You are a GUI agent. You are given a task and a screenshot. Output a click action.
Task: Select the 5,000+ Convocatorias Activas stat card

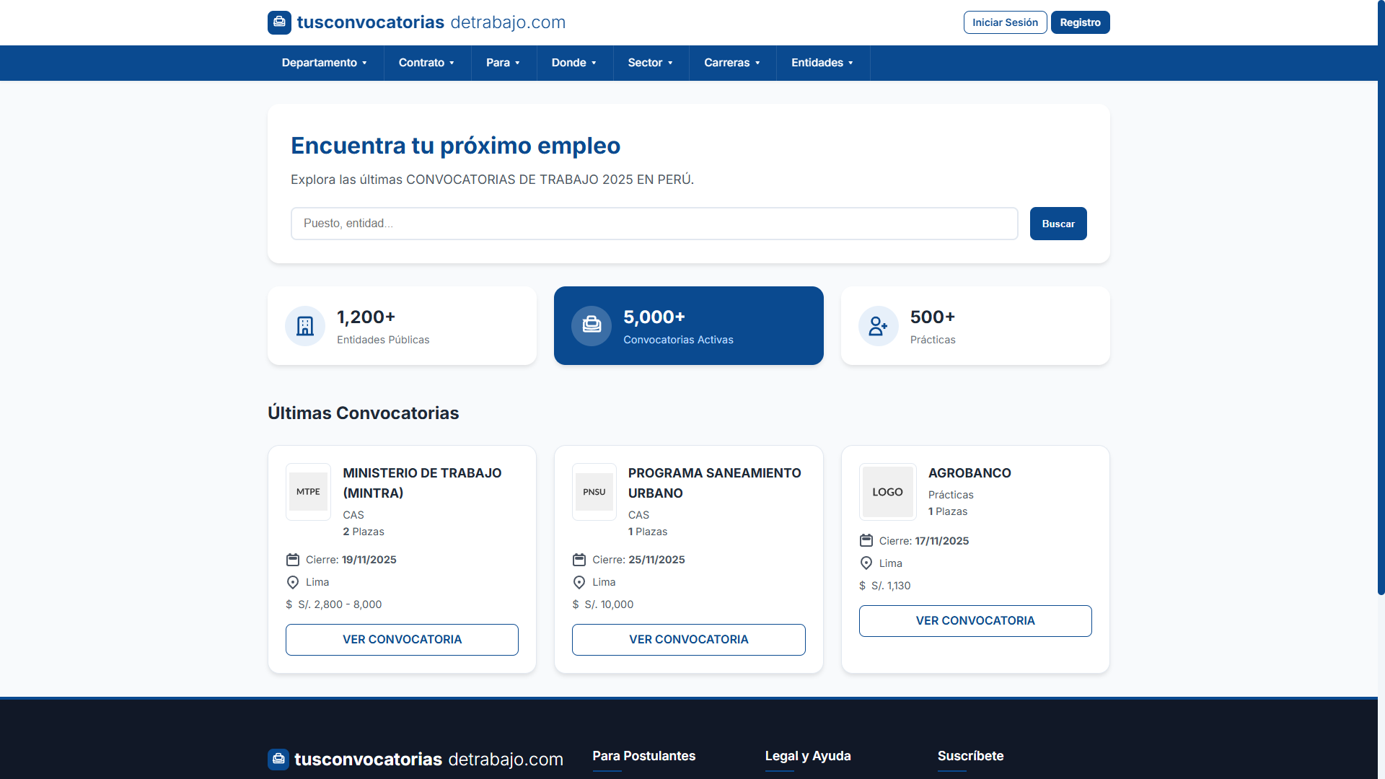coord(688,326)
